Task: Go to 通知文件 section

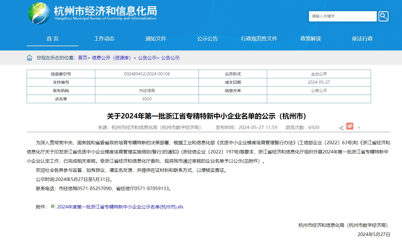Action: point(156,39)
